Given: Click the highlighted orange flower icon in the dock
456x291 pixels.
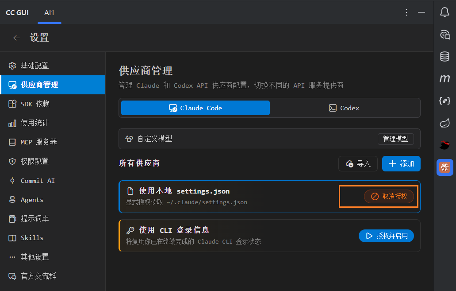Looking at the screenshot, I should pyautogui.click(x=445, y=167).
